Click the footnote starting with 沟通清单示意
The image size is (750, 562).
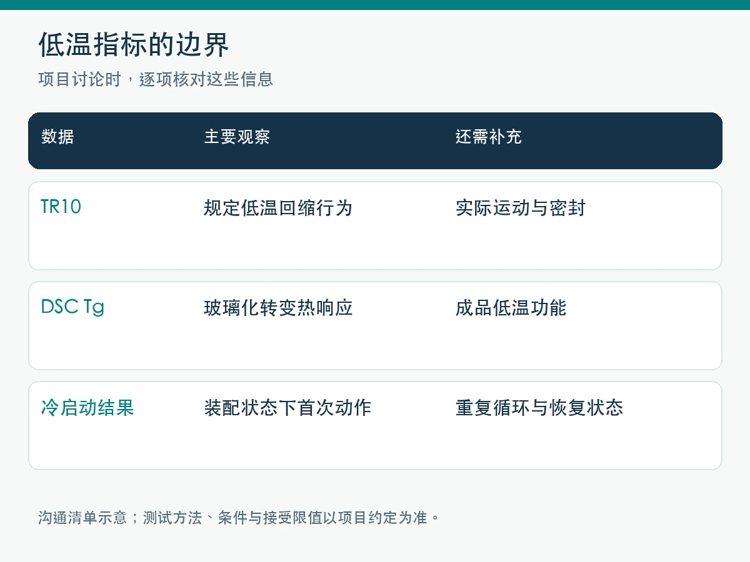pyautogui.click(x=239, y=518)
